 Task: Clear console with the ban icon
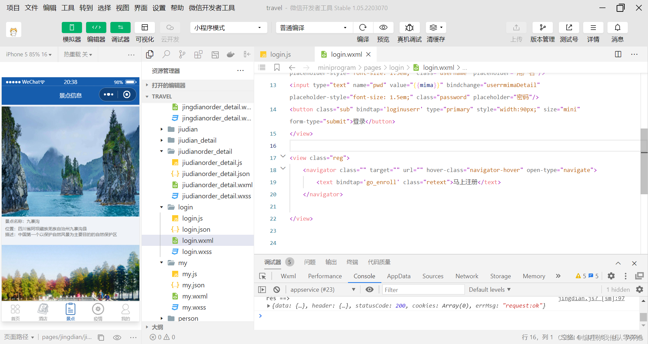277,290
